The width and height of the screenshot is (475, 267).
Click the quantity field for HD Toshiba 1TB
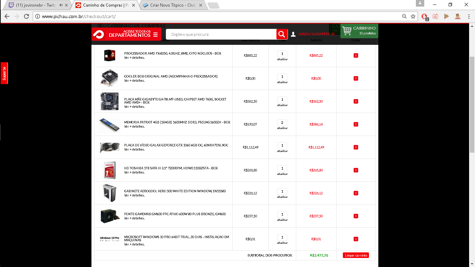pos(282,169)
